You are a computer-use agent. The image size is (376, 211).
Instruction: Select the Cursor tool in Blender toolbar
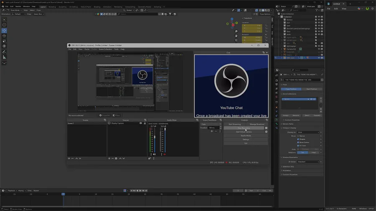(x=4, y=25)
